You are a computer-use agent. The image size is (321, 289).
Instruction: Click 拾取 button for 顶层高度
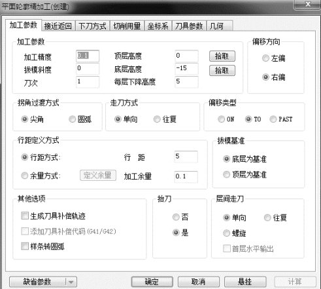click(222, 56)
